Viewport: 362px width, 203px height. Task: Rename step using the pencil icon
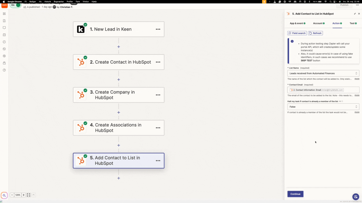[x=355, y=14]
